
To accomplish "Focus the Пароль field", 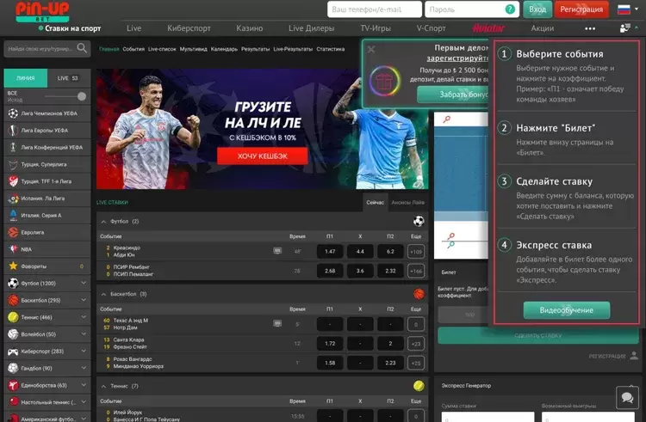I will [472, 9].
